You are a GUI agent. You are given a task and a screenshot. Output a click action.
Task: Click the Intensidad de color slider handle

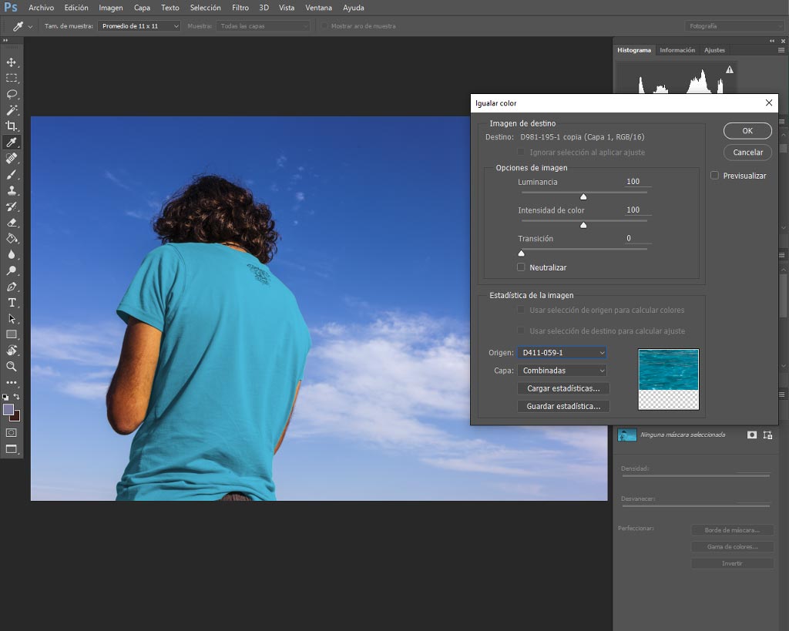click(x=583, y=225)
